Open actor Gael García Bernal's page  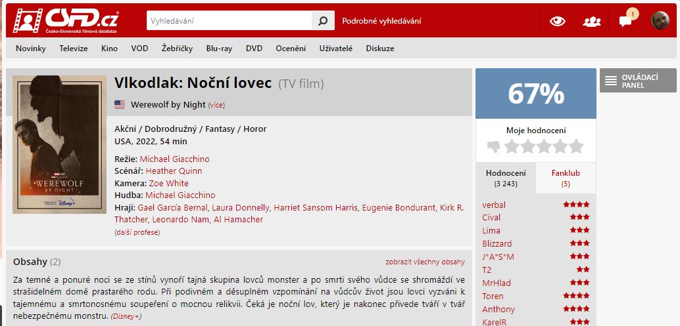pyautogui.click(x=172, y=207)
